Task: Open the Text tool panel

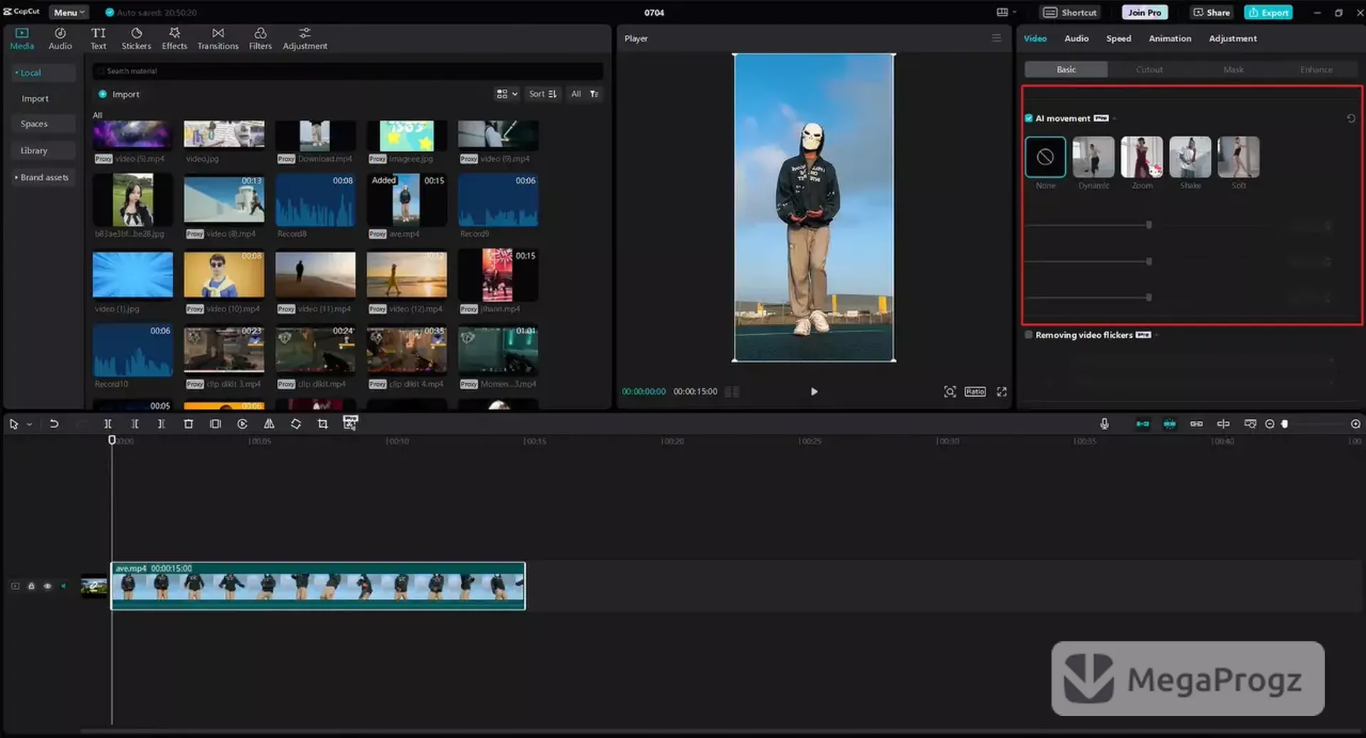Action: 98,38
